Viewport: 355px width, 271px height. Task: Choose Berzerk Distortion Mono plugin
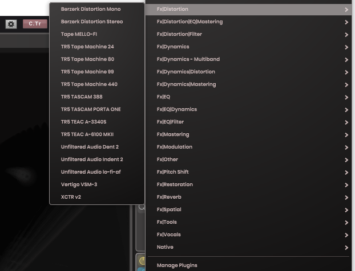tap(97, 9)
